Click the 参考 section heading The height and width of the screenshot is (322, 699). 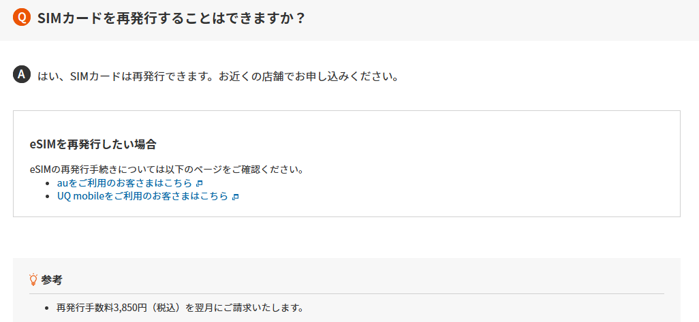pos(52,279)
